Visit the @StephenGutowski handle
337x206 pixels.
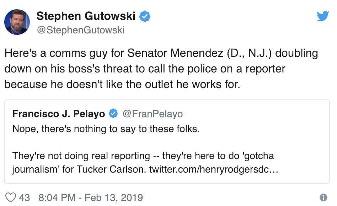(x=81, y=30)
